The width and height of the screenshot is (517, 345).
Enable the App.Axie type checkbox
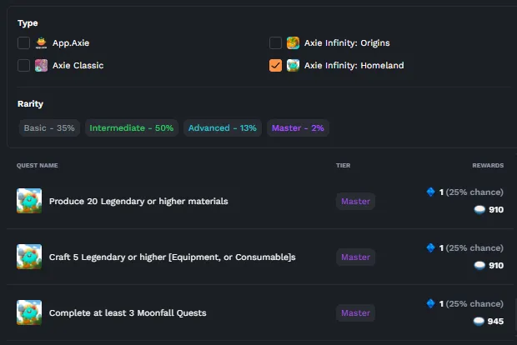coord(23,42)
